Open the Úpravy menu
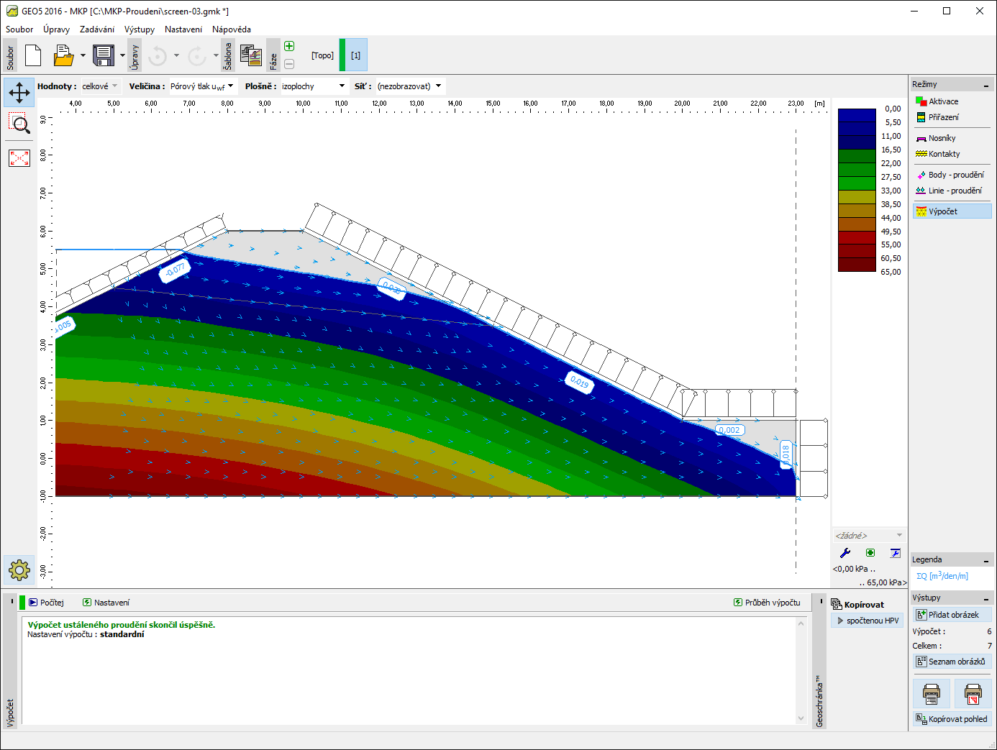The image size is (997, 750). (x=56, y=29)
